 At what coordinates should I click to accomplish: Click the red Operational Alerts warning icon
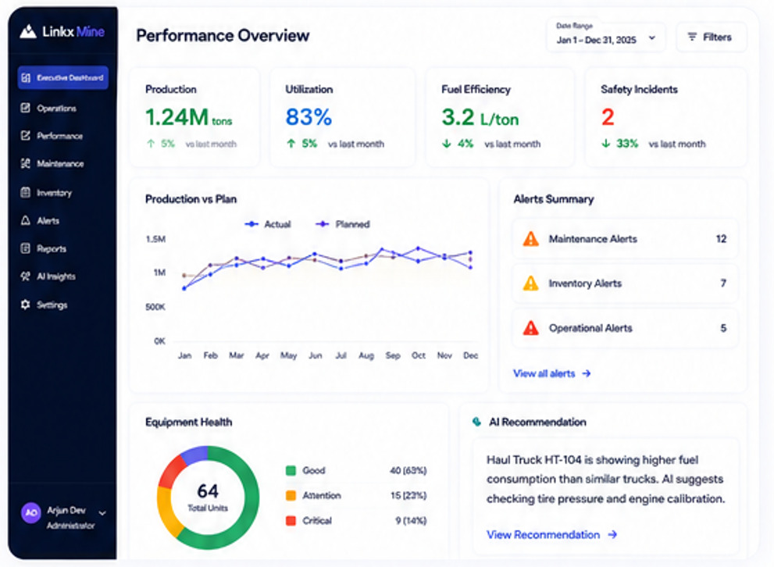[x=530, y=328]
